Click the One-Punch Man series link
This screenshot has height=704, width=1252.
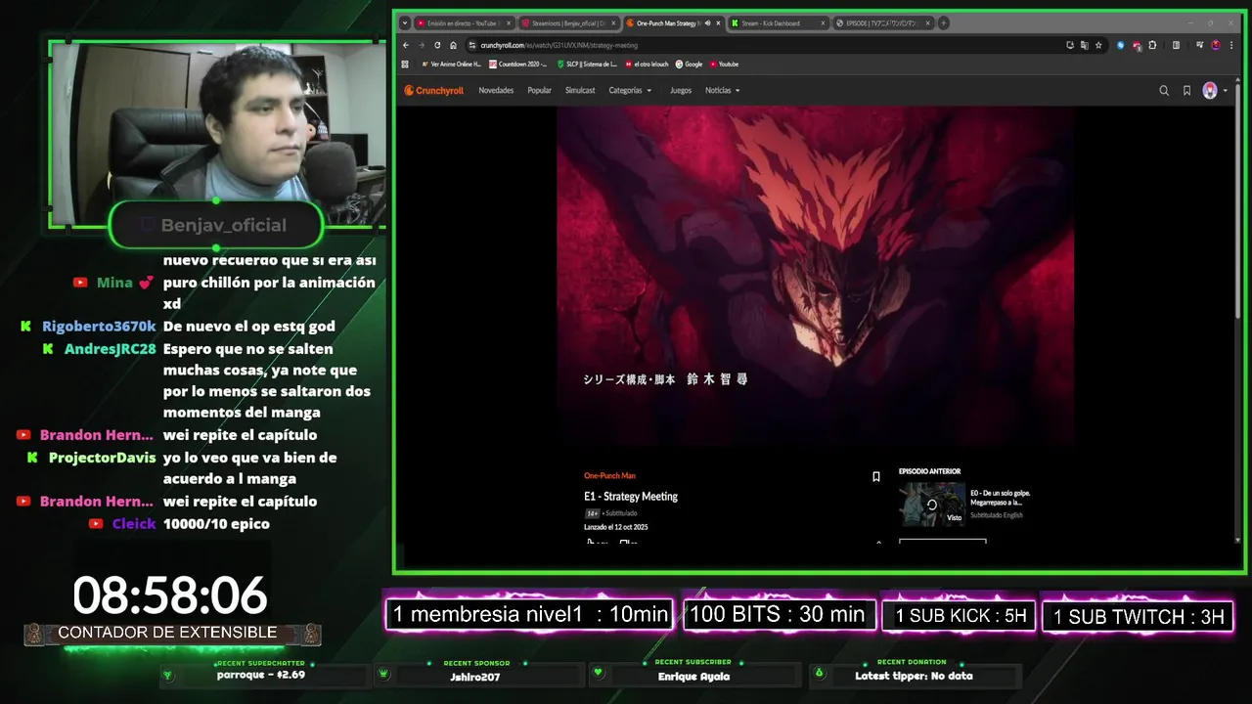coord(609,476)
